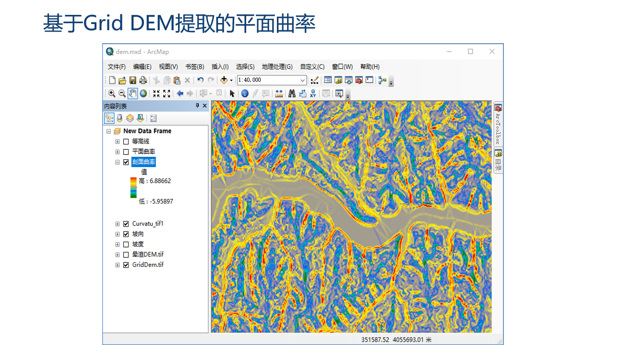Open the Find binoculars tool
The height and width of the screenshot is (345, 632).
click(292, 94)
